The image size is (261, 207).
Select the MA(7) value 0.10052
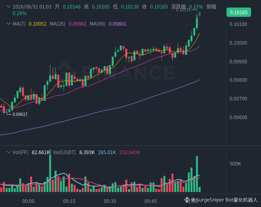38,24
